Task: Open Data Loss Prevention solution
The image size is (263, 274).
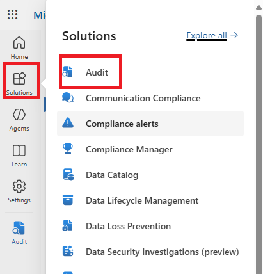Action: pyautogui.click(x=128, y=226)
